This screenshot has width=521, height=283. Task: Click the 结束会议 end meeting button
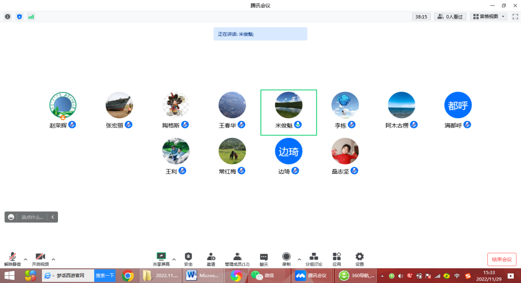[x=502, y=259]
